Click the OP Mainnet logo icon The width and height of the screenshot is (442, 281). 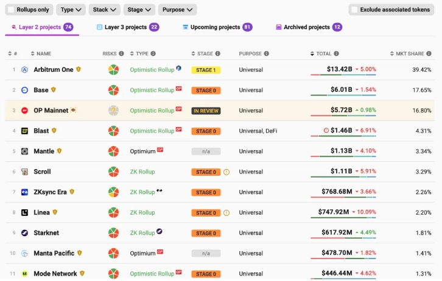click(x=24, y=111)
